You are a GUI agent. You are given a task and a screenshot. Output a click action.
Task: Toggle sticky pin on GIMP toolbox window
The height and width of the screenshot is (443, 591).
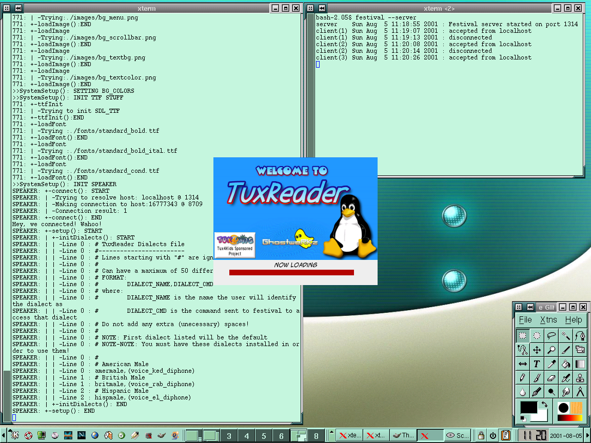(530, 307)
